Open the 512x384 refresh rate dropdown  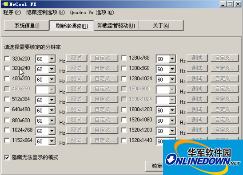click(x=52, y=100)
